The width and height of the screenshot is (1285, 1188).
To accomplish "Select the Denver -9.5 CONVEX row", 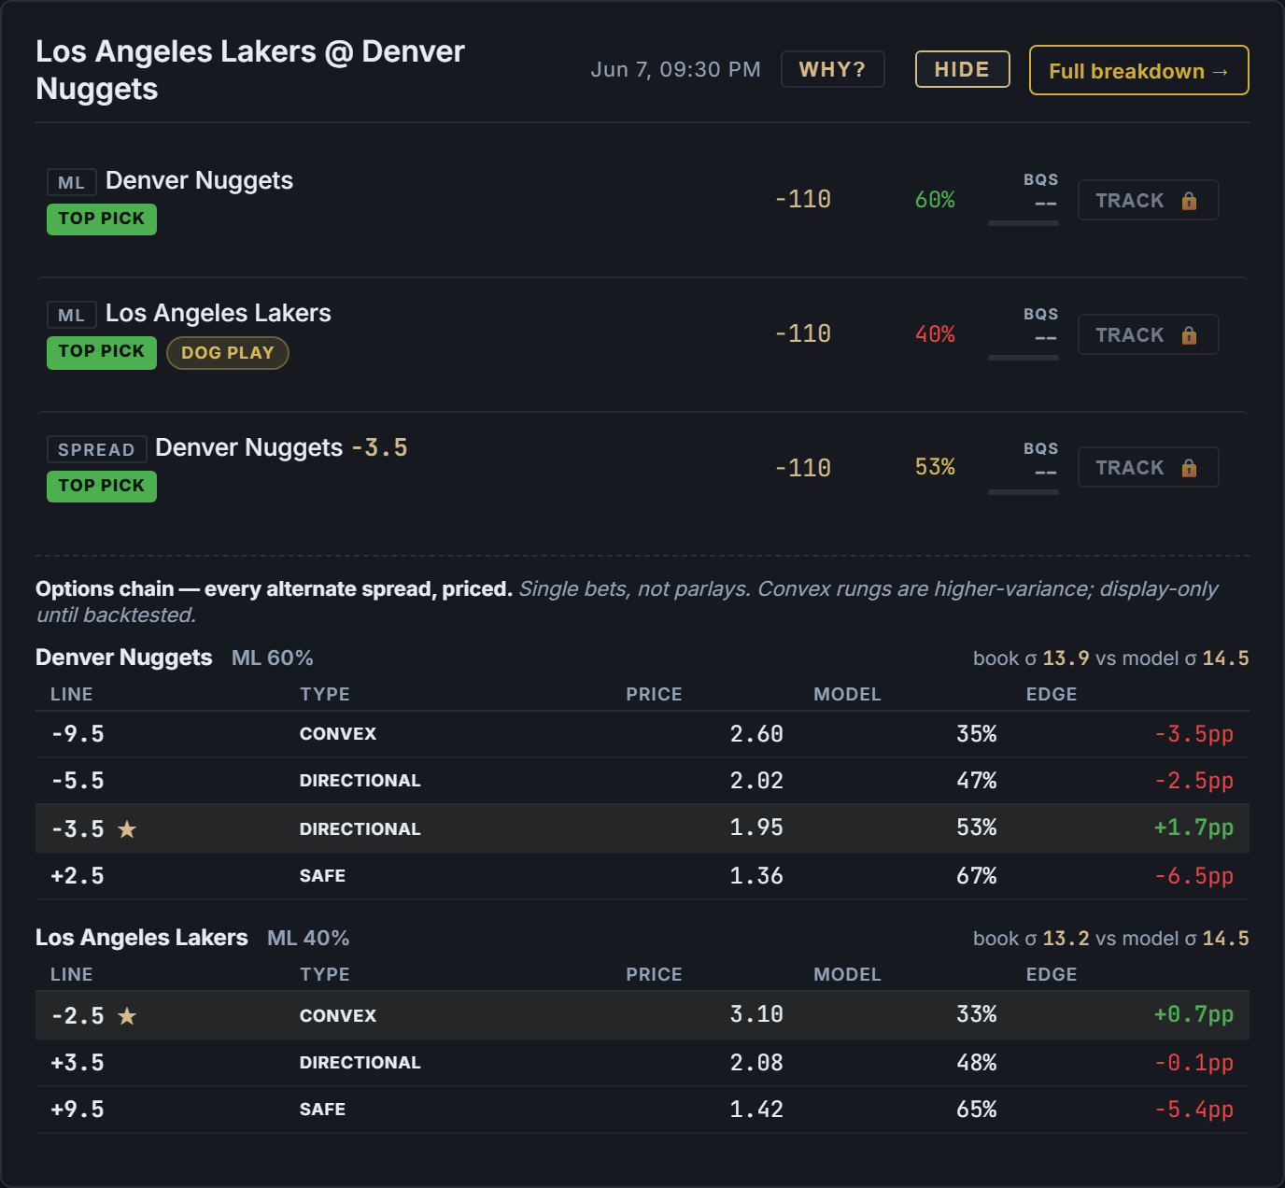I will [642, 734].
